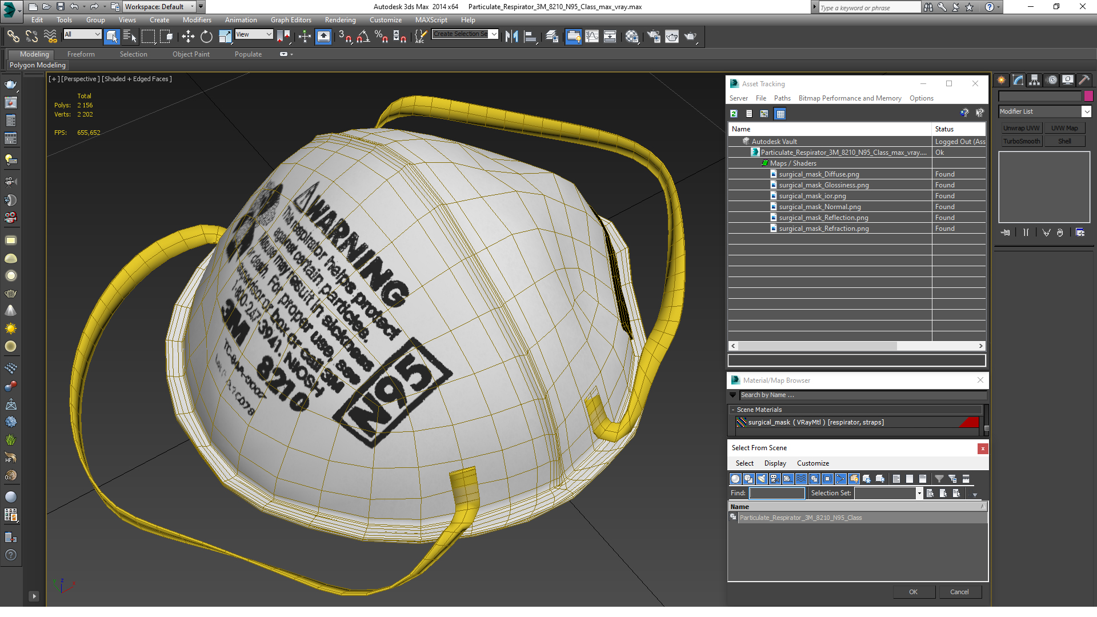Open the Graph Editors menu
Image resolution: width=1097 pixels, height=617 pixels.
click(291, 20)
